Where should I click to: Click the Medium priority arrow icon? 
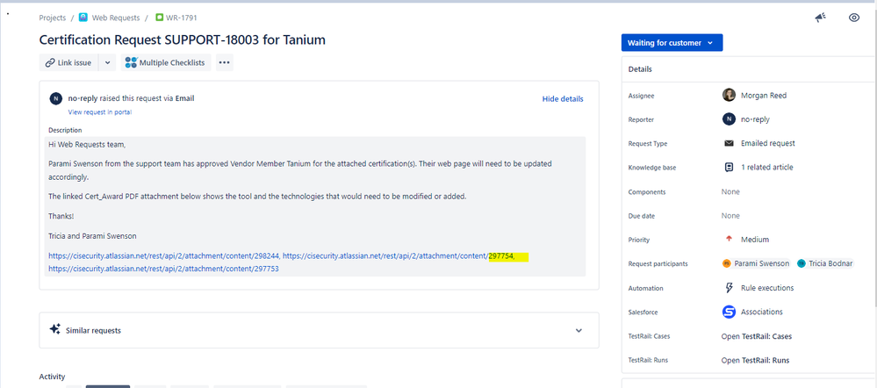coord(729,239)
